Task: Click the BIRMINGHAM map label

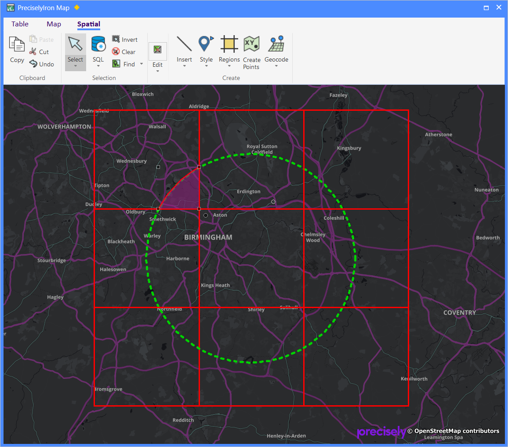Action: pyautogui.click(x=208, y=237)
